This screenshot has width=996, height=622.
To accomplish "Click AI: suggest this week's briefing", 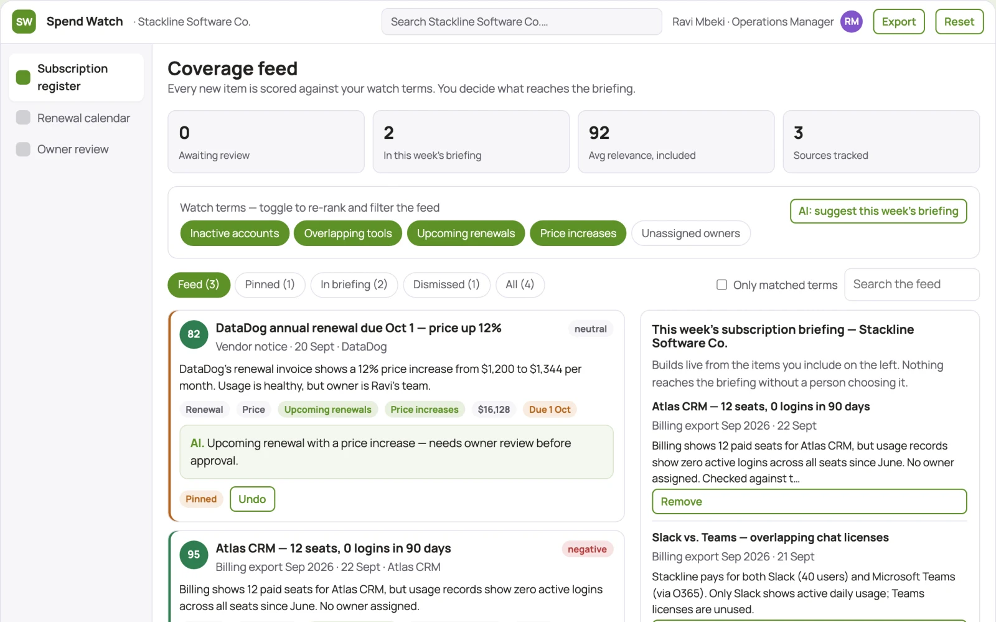I will click(878, 211).
